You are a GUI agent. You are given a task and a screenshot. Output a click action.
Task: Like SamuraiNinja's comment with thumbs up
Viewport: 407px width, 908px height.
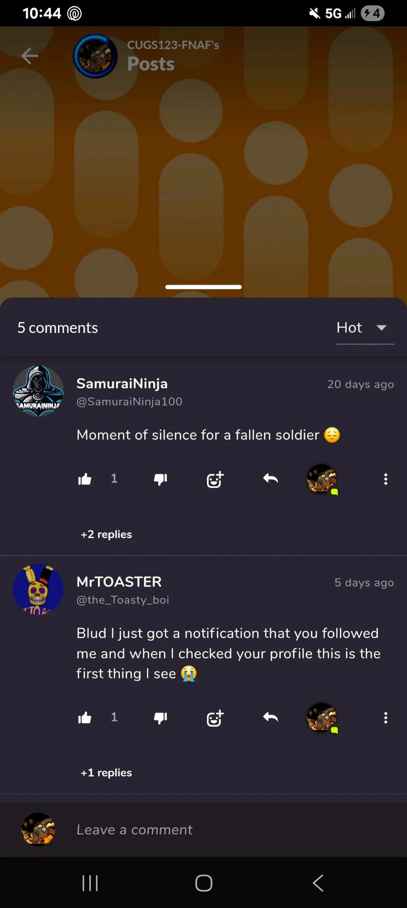(85, 479)
